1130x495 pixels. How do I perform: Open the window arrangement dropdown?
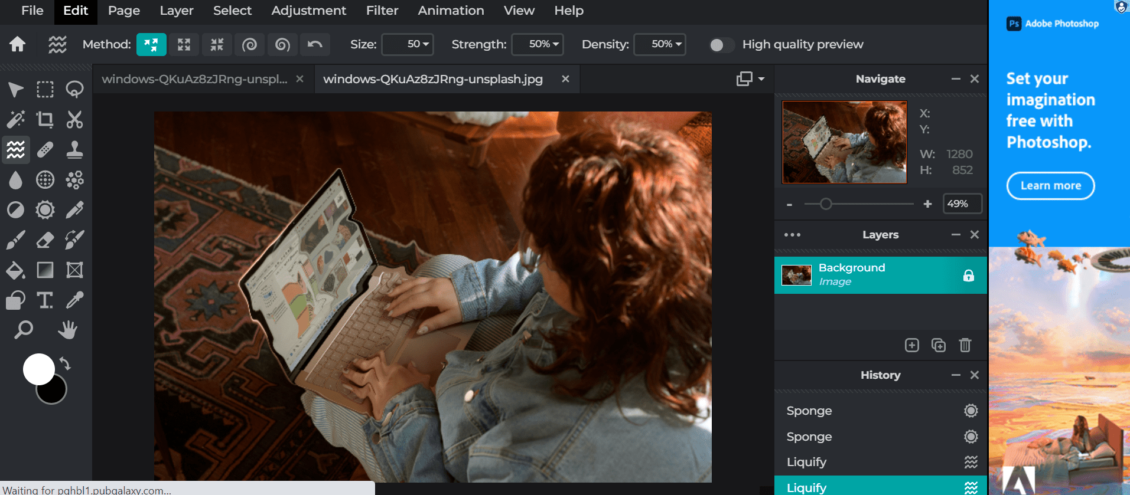pos(750,79)
